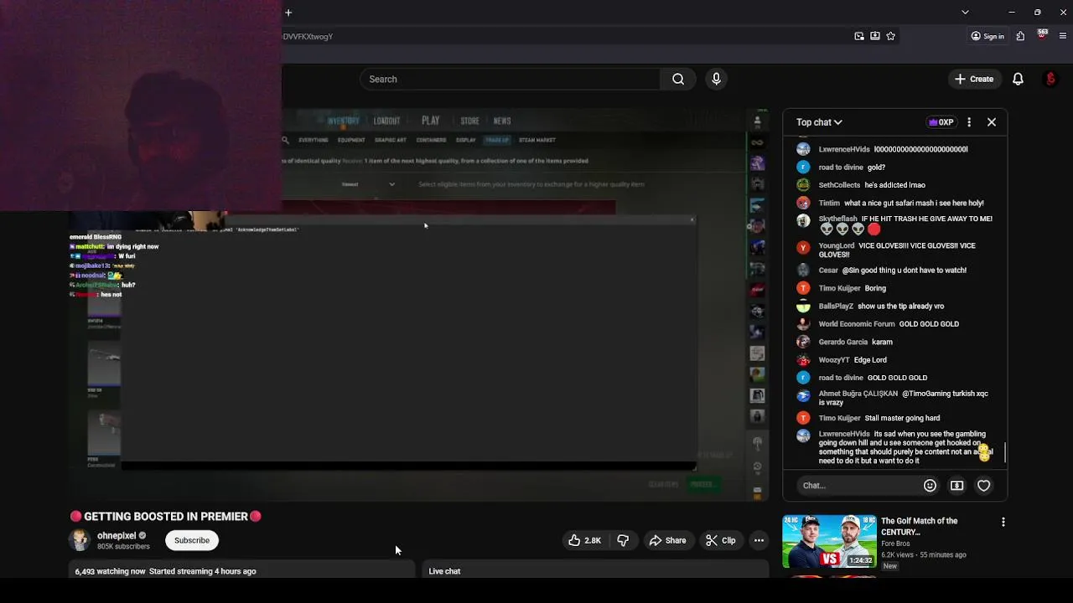This screenshot has height=603, width=1073.
Task: Toggle picture-in-picture icon in address bar
Action: coord(859,36)
